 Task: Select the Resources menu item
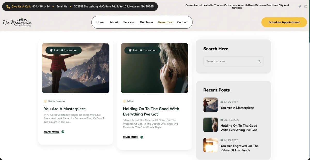tap(165, 22)
